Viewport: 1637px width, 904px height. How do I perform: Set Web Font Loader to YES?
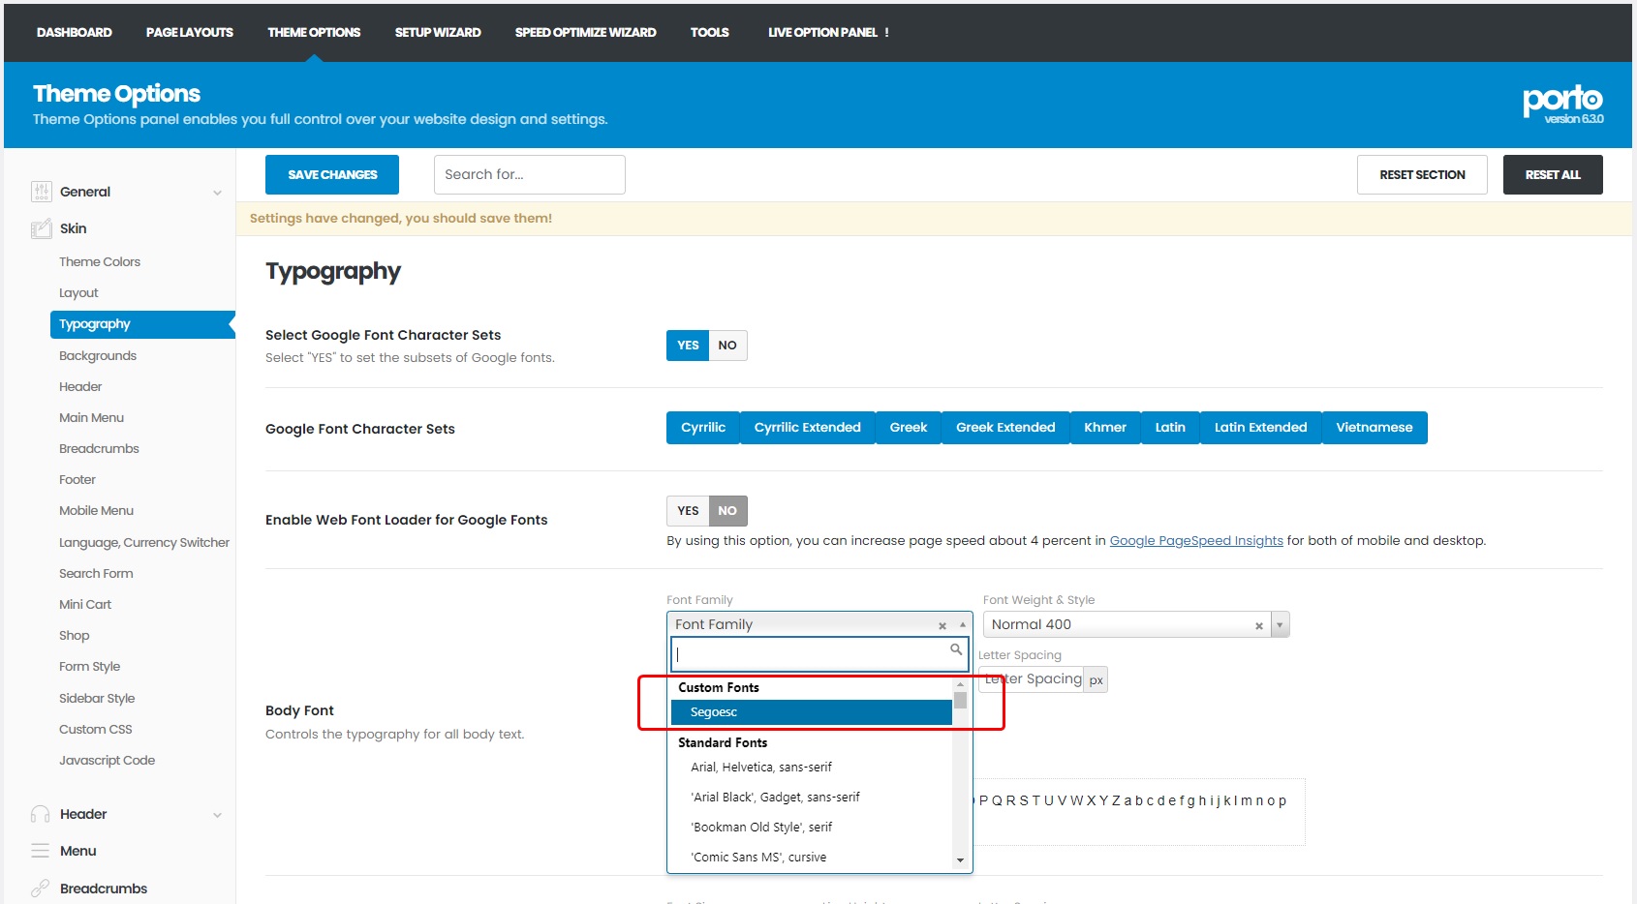point(688,511)
